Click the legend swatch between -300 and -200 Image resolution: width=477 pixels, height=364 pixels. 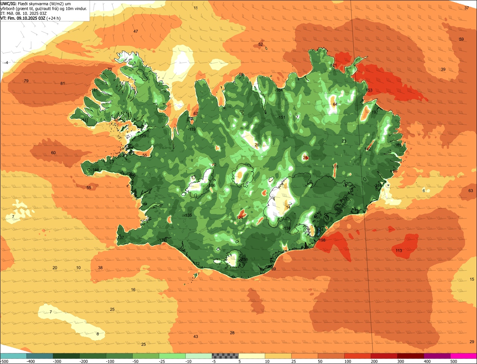tap(66, 356)
